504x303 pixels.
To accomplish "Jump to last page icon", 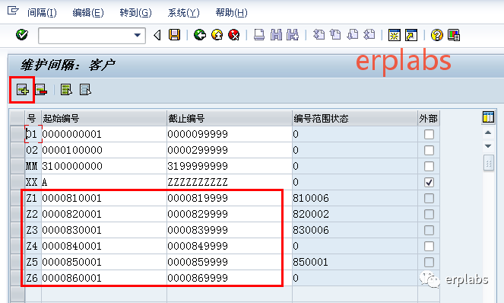I will 369,35.
